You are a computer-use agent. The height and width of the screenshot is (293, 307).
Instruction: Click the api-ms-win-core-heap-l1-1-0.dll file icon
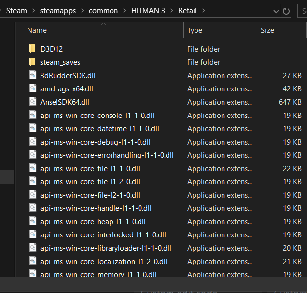[x=33, y=221]
